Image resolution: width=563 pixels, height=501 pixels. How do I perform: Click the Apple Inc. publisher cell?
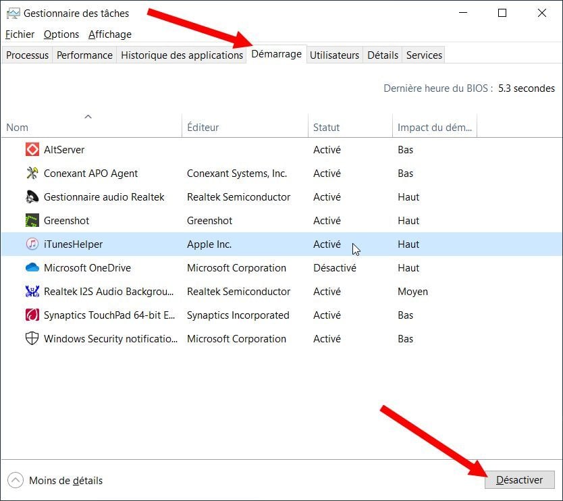coord(209,244)
